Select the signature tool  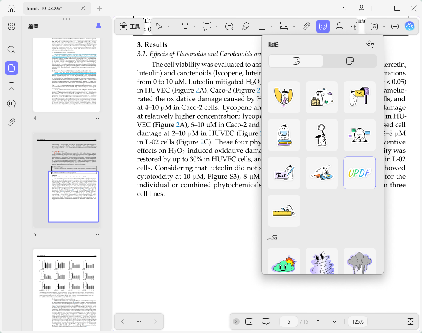(354, 26)
